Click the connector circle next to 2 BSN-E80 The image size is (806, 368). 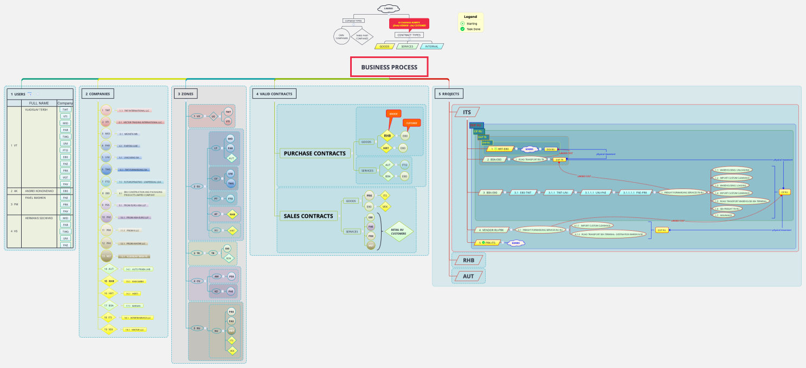coord(509,159)
